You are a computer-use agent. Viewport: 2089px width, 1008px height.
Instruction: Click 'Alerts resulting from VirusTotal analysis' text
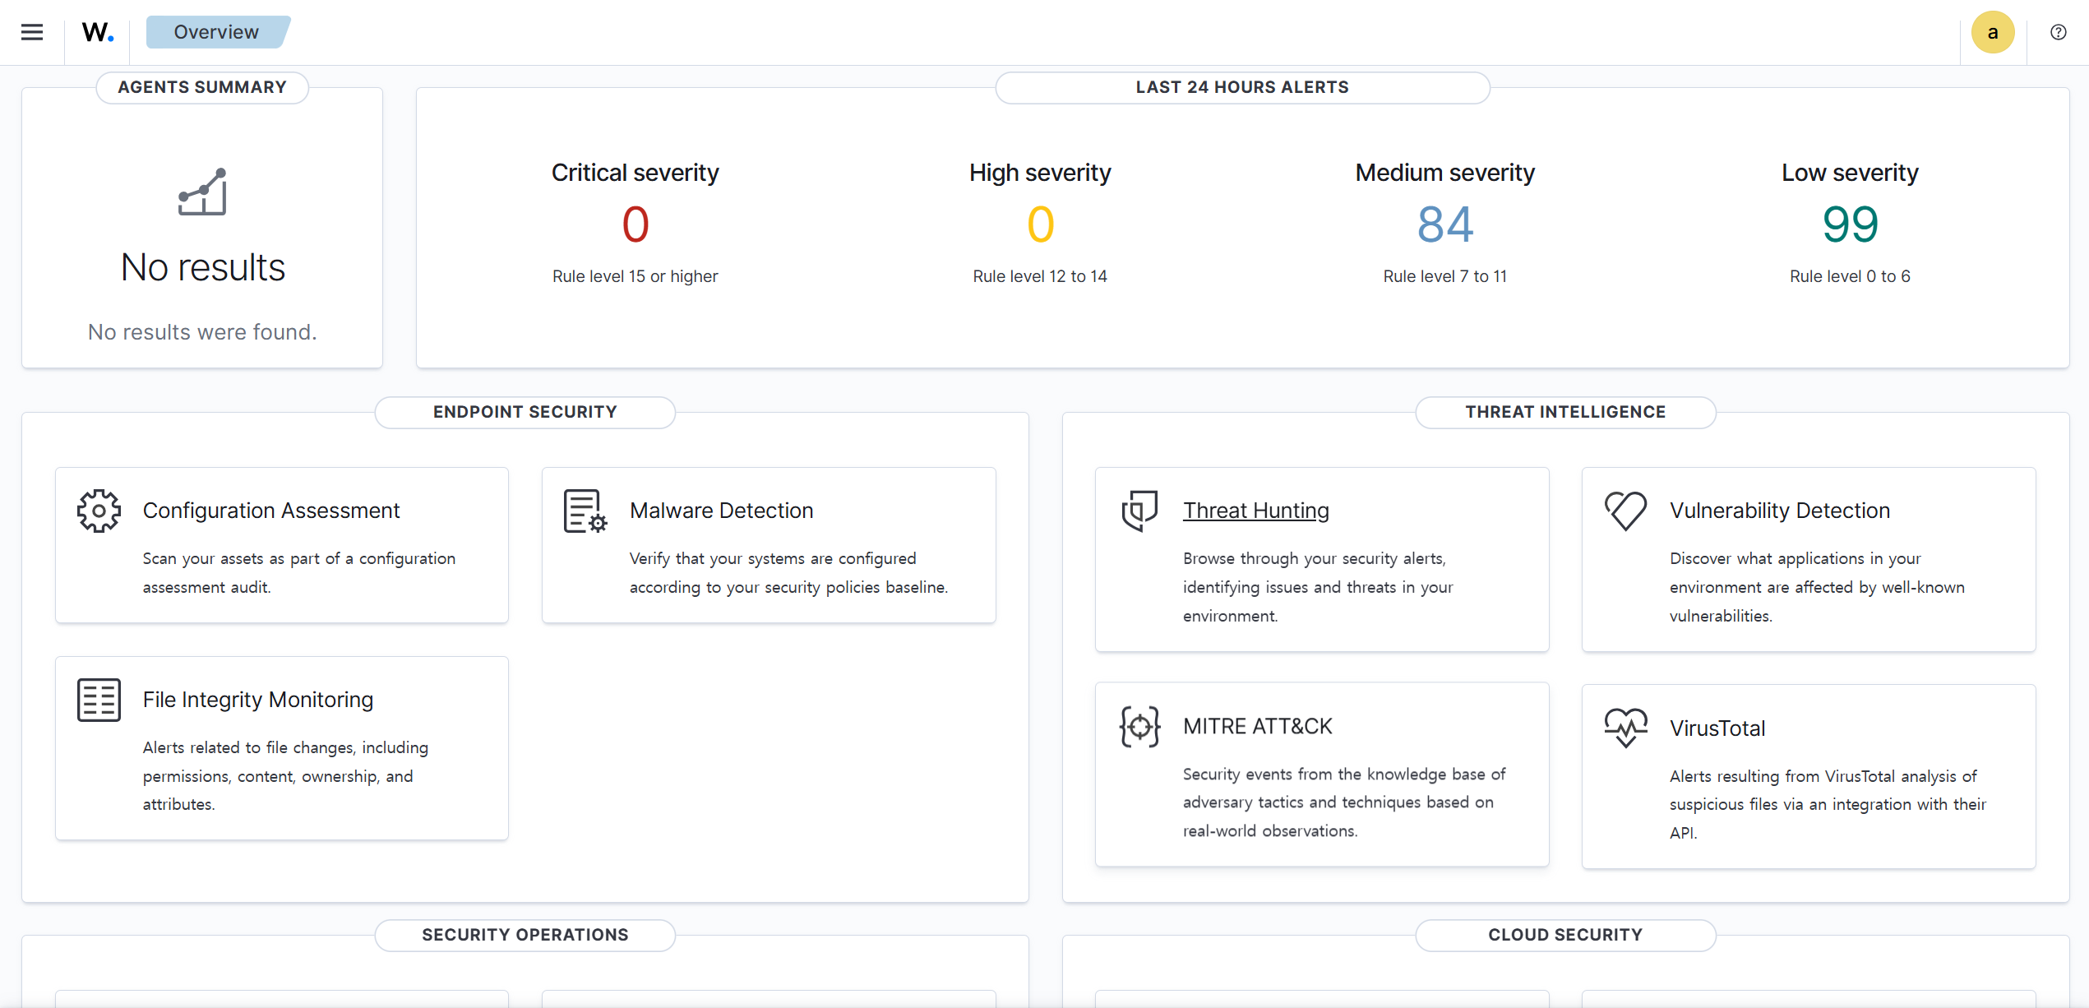1828,804
